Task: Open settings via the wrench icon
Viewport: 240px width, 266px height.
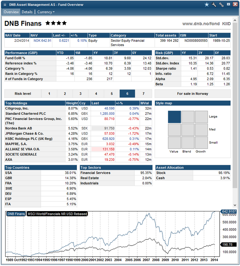Action: [x=214, y=4]
